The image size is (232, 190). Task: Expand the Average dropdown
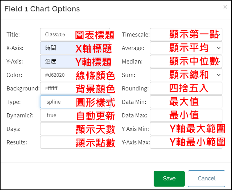point(186,48)
